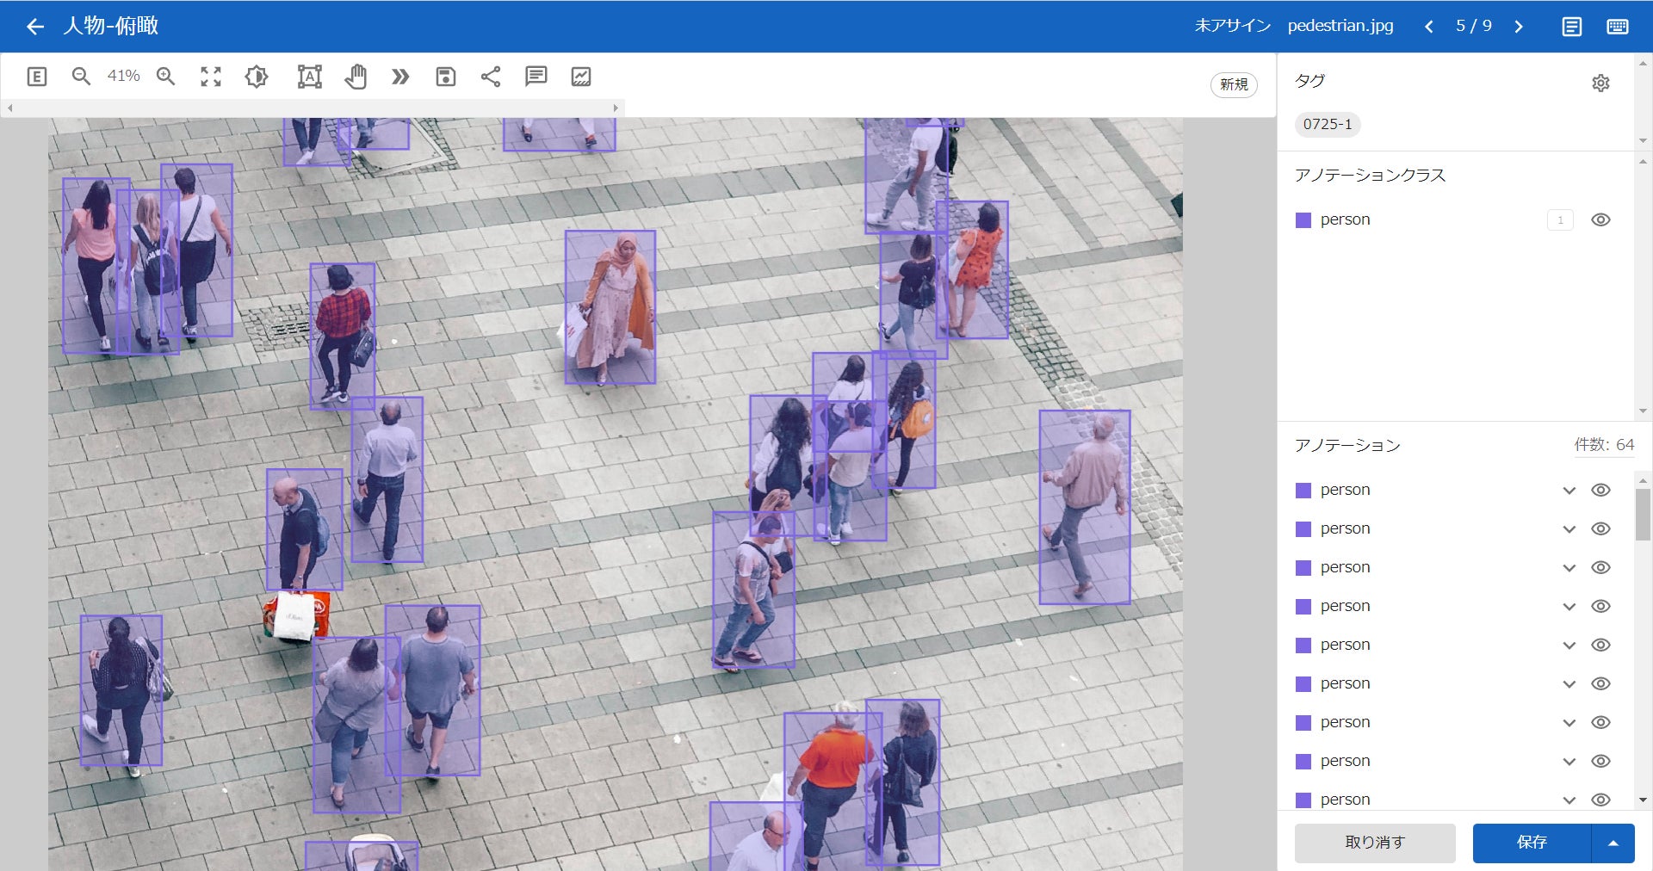Open keyboard shortcuts icon
Image resolution: width=1653 pixels, height=871 pixels.
(1617, 27)
